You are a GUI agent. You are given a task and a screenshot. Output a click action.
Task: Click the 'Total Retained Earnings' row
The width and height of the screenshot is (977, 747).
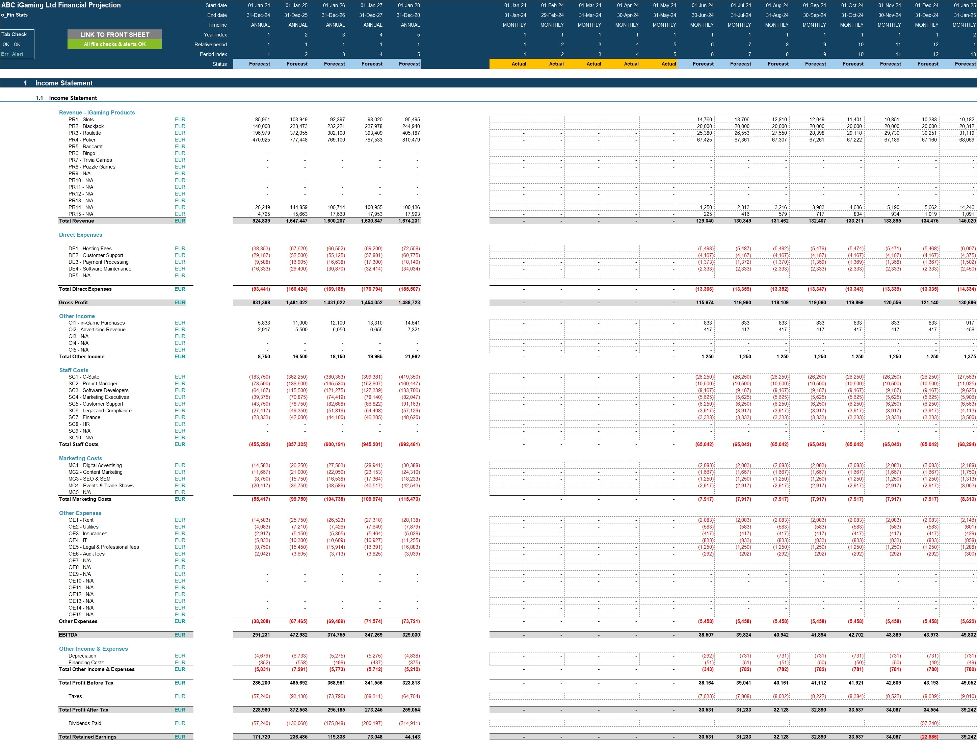pos(88,737)
